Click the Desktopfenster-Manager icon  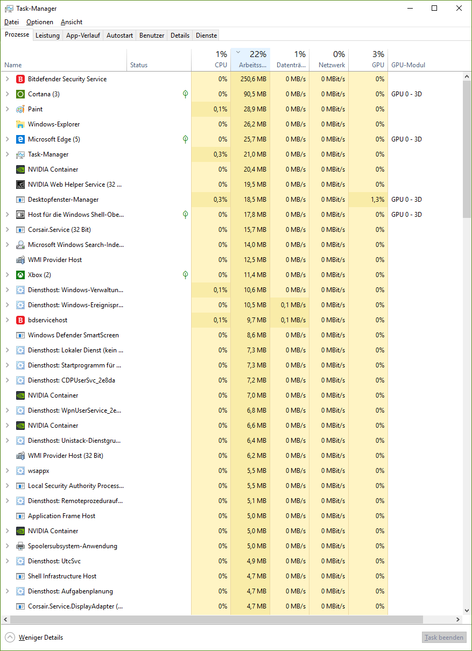20,200
